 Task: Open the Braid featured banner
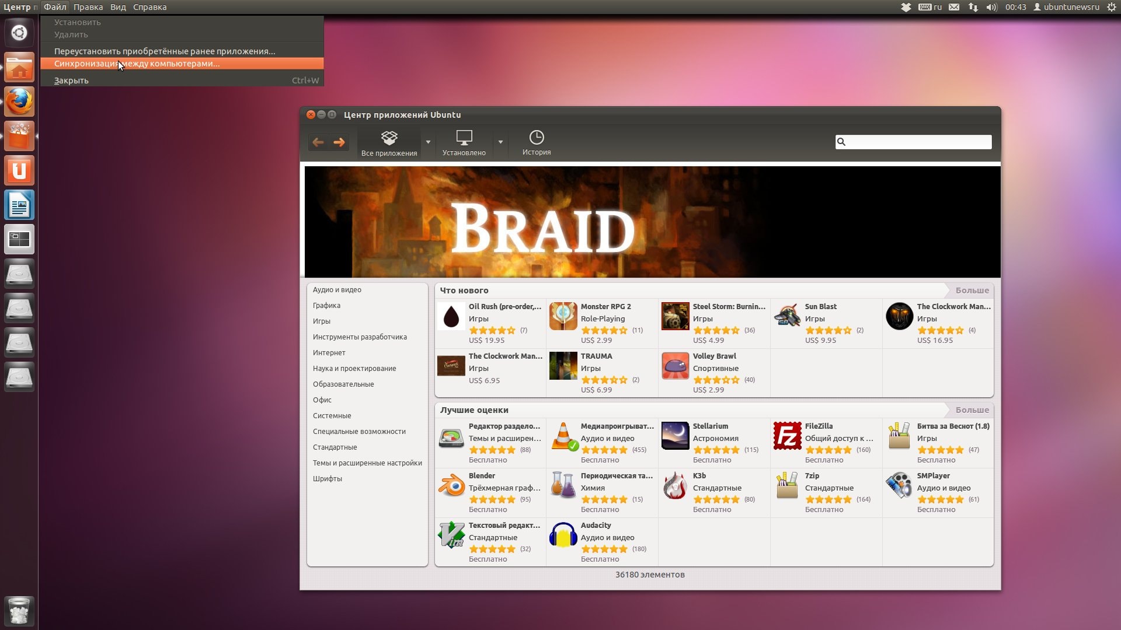click(x=652, y=222)
